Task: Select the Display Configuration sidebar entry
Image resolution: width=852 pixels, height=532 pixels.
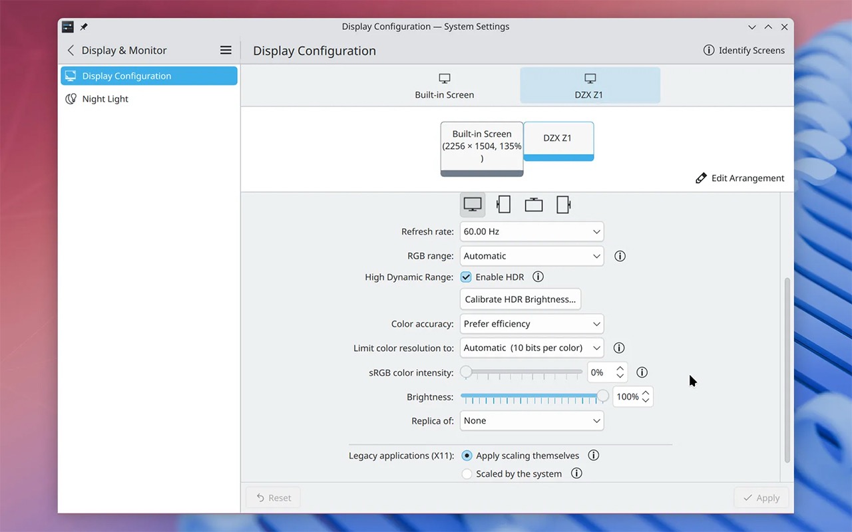Action: click(149, 76)
